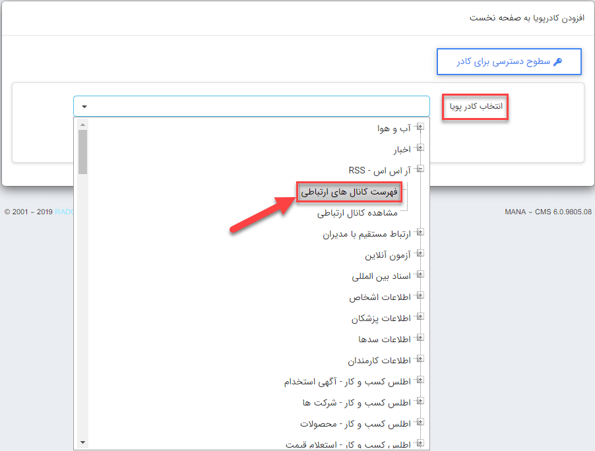The height and width of the screenshot is (451, 595).
Task: Expand ارتباط مستقیم با مدیران plus icon
Action: point(420,233)
